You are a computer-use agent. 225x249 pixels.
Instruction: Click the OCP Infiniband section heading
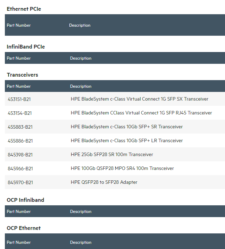25,200
